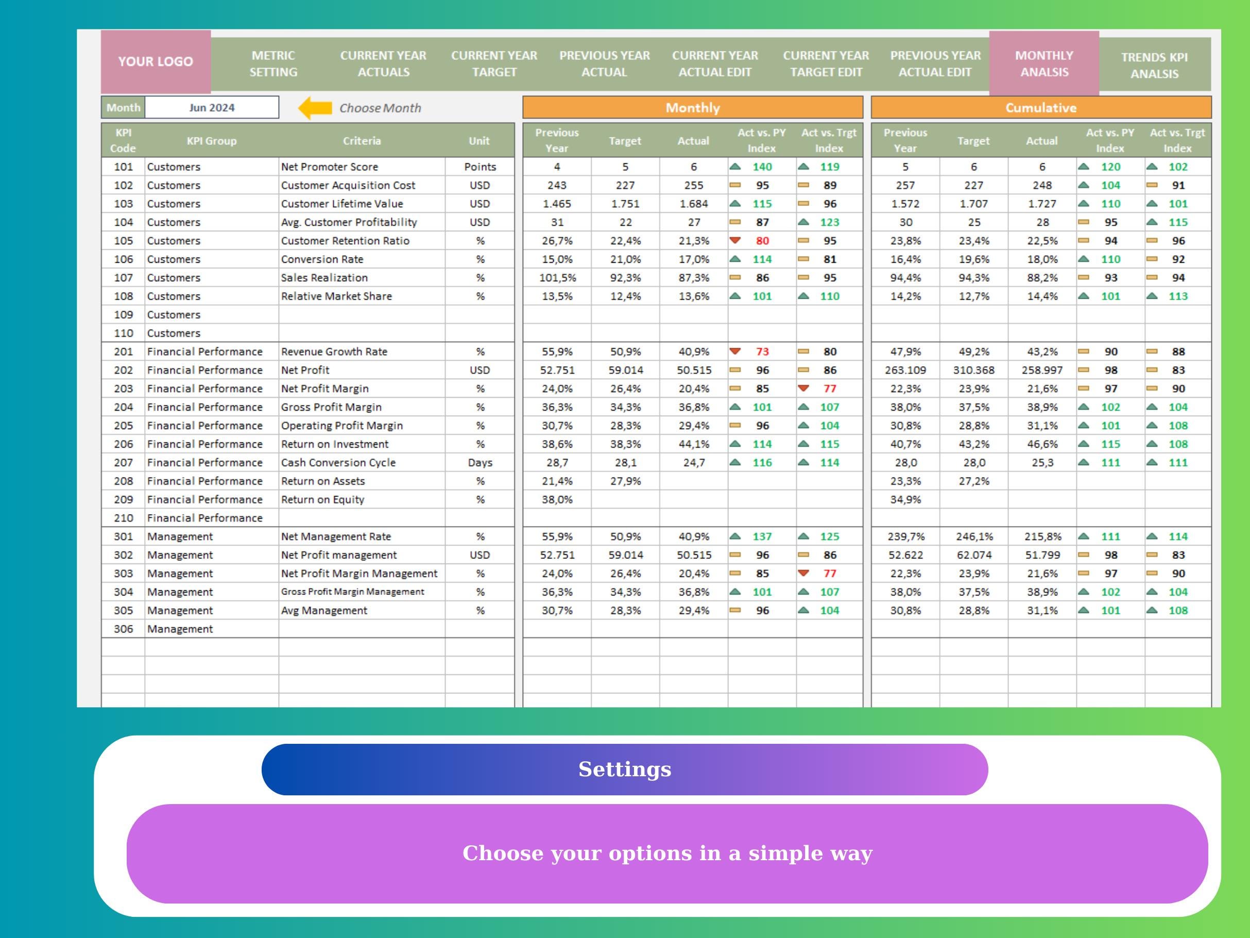Select the Avg Management criteria cell

(362, 610)
